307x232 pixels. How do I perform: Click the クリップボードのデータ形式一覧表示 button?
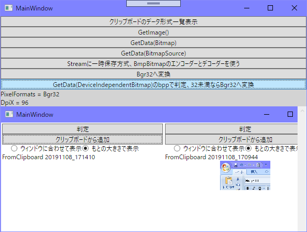pyautogui.click(x=153, y=21)
